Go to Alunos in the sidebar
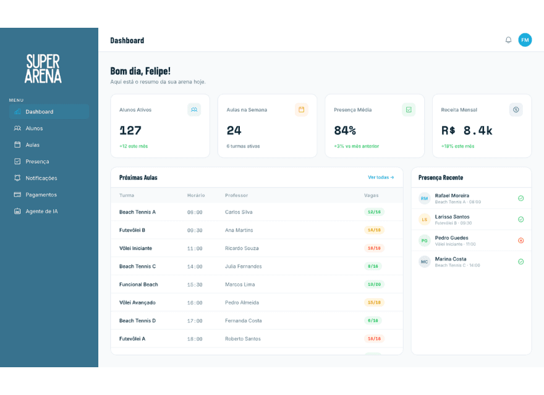 (x=49, y=128)
